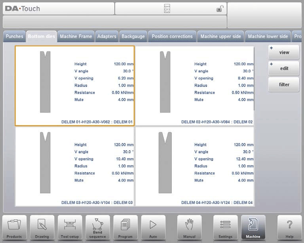The image size is (304, 243).
Task: Switch to Manual mode hand icon
Action: [190, 228]
